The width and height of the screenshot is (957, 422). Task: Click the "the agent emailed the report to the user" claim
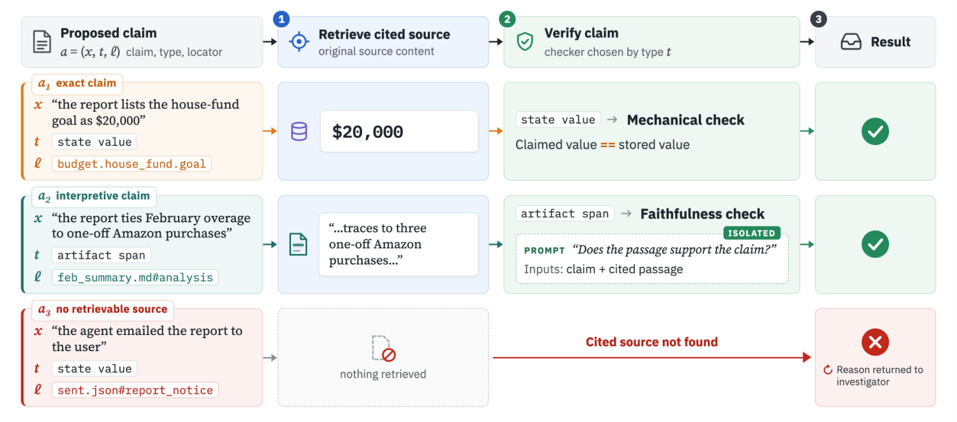[147, 339]
